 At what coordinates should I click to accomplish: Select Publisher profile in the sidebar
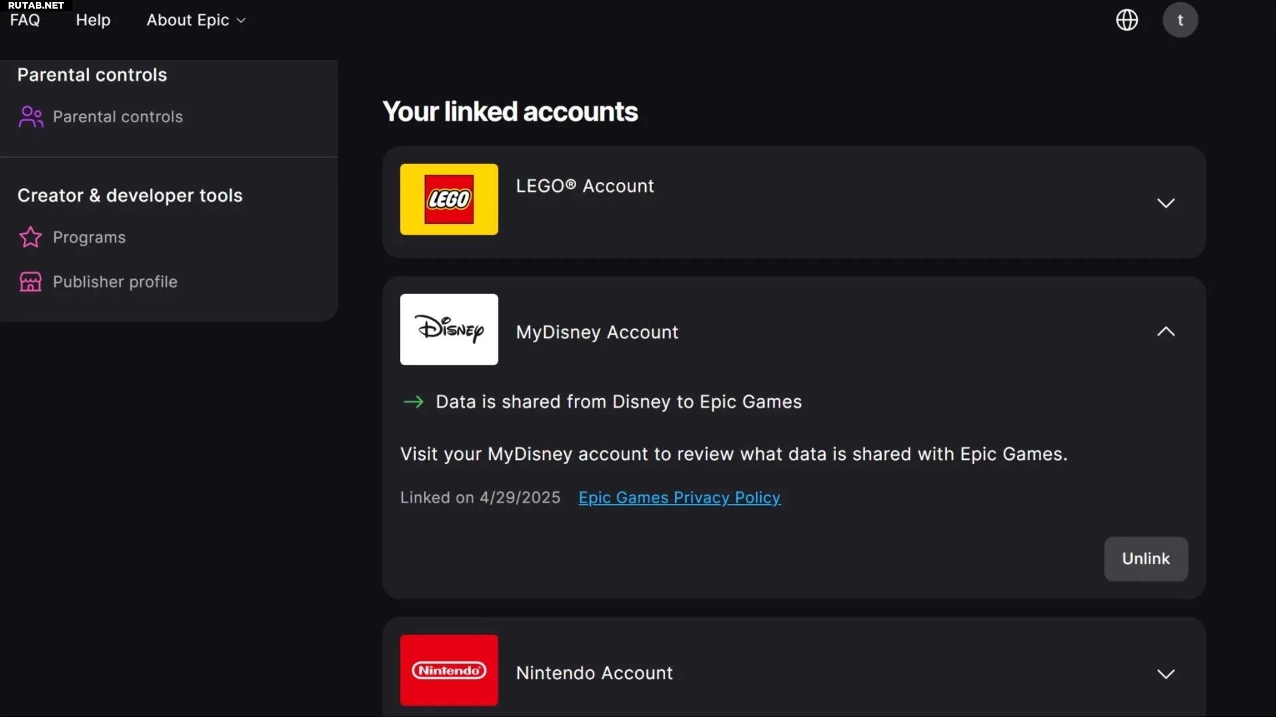[x=115, y=282]
